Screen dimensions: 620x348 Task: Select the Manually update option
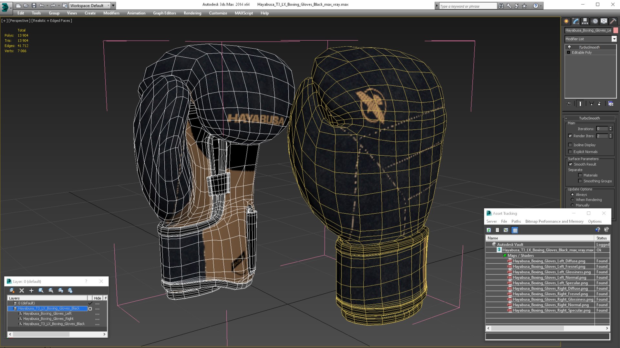pos(573,205)
